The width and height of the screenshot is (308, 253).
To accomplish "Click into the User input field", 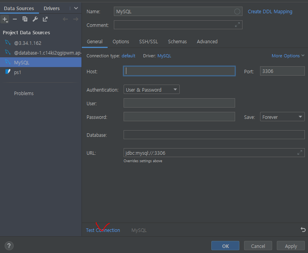I will [179, 103].
